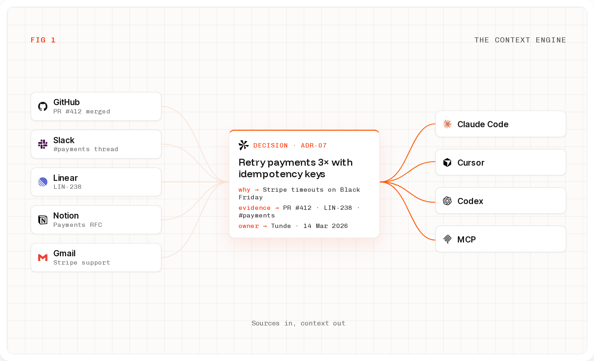Click the Gmail envelope icon
The width and height of the screenshot is (594, 361).
point(43,258)
